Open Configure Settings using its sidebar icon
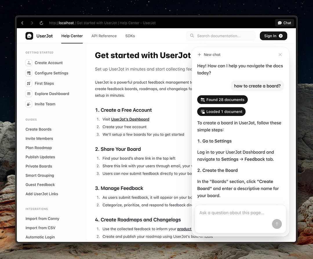The width and height of the screenshot is (313, 259). 29,73
